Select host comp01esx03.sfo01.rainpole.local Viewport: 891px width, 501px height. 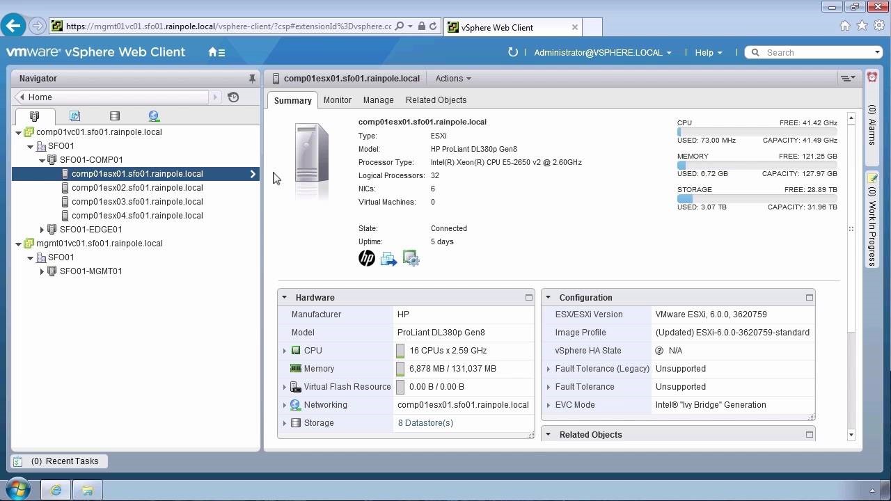tap(137, 202)
